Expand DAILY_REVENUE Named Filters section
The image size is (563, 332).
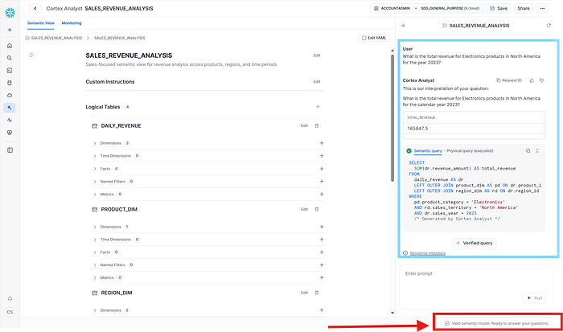[x=95, y=182]
